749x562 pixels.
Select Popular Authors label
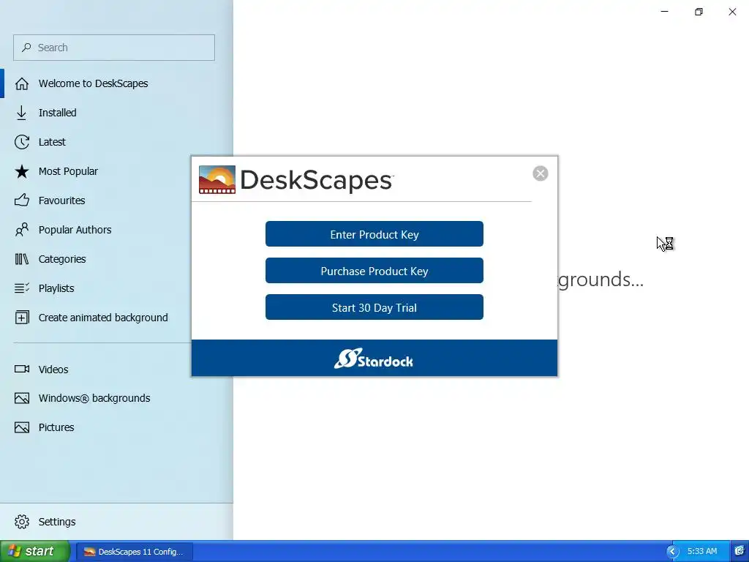75,230
